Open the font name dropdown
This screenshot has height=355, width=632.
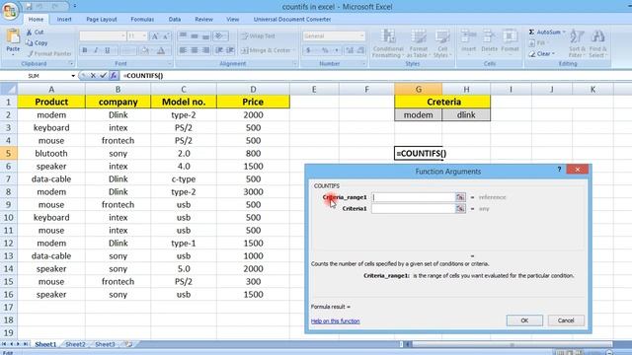[123, 35]
